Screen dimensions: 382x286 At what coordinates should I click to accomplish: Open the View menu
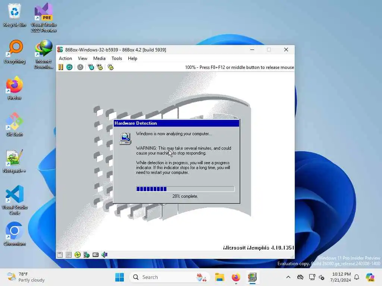click(x=82, y=58)
